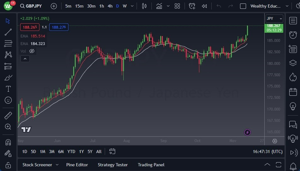Toggle lock all drawing tools
The width and height of the screenshot is (300, 171).
[8, 165]
